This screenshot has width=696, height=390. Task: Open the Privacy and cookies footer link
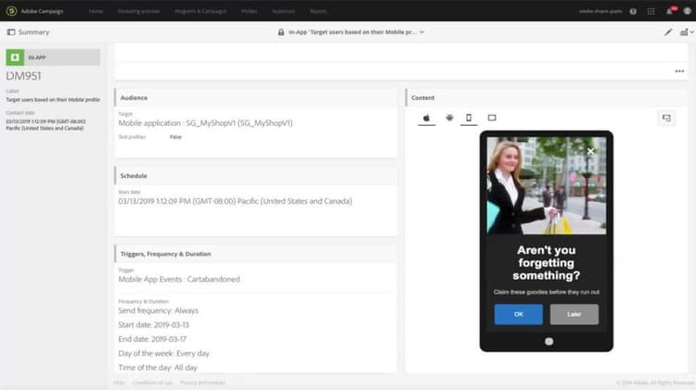pos(203,383)
